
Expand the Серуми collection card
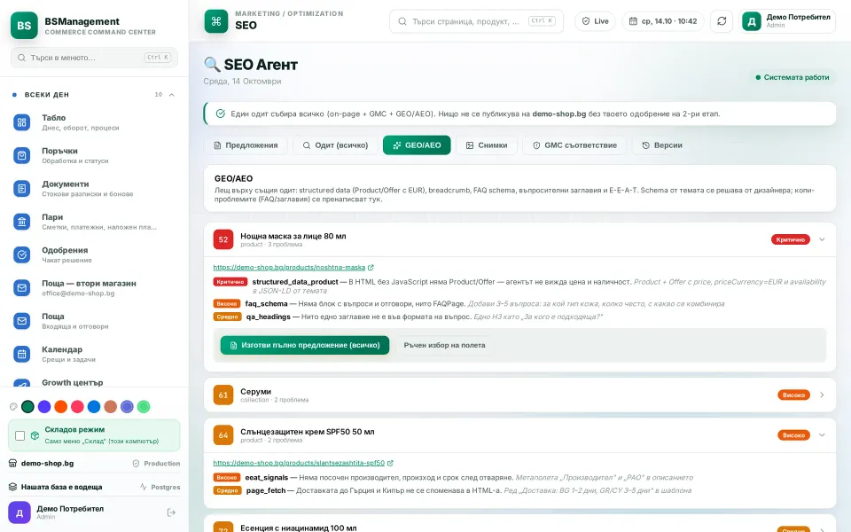click(x=822, y=395)
